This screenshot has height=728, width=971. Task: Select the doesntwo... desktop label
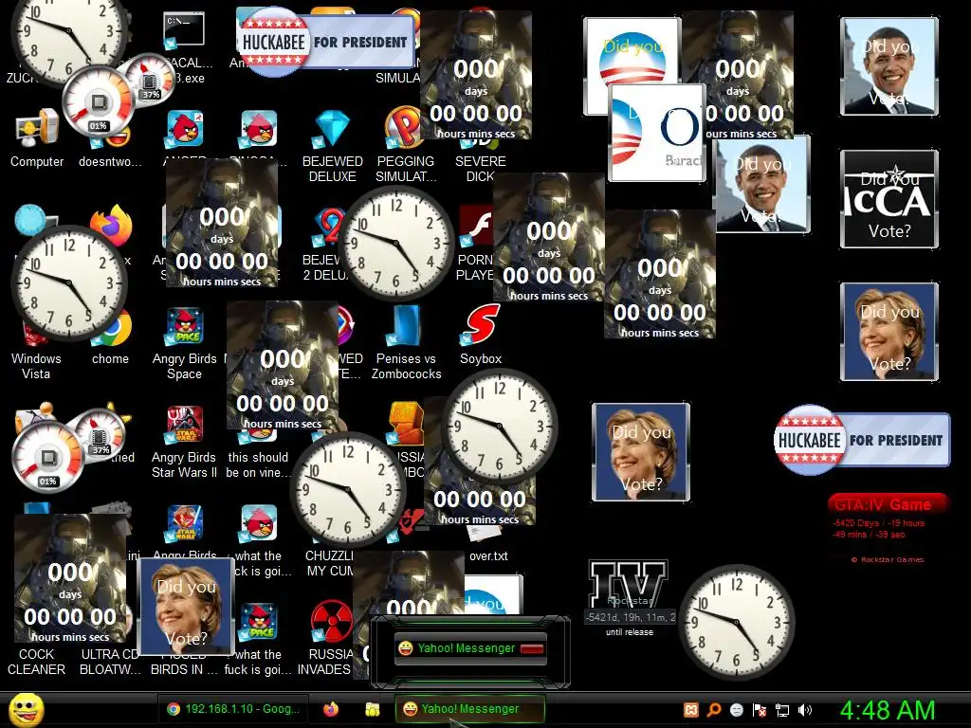click(x=110, y=161)
